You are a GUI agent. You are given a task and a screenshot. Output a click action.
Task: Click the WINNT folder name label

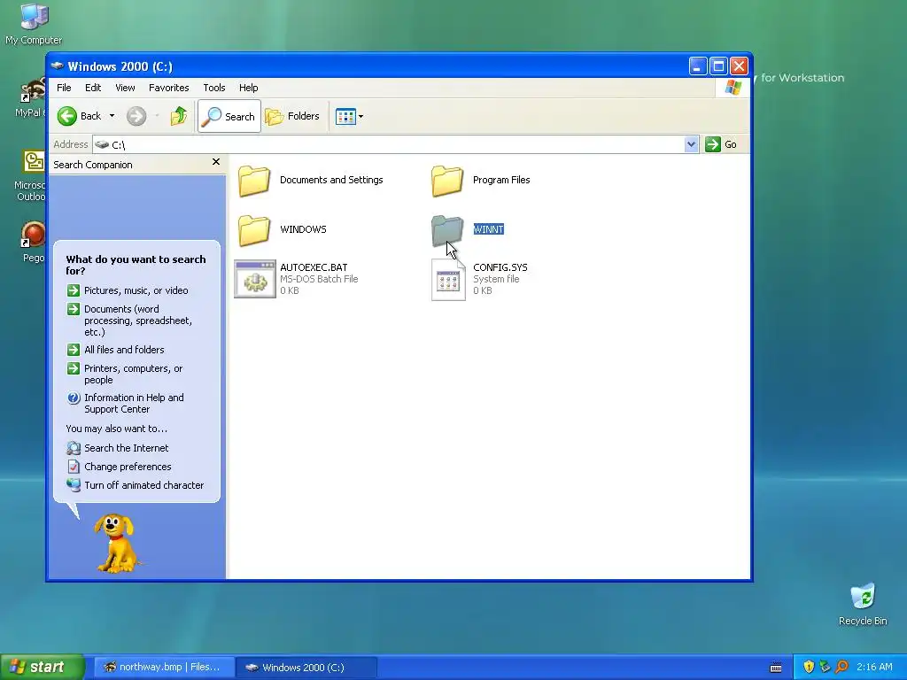pyautogui.click(x=488, y=229)
